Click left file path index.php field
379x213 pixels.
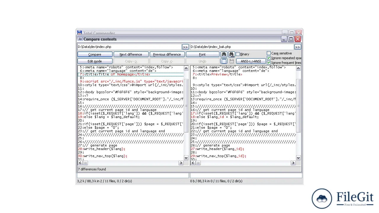129,47
